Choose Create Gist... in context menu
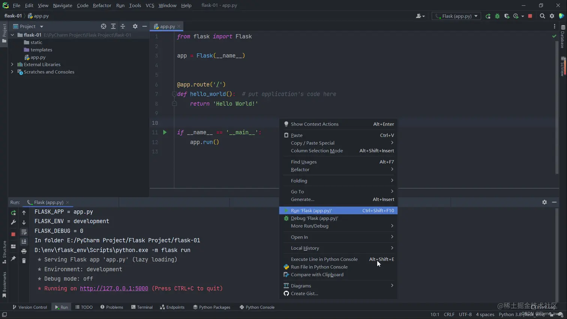The width and height of the screenshot is (567, 319). (338, 294)
